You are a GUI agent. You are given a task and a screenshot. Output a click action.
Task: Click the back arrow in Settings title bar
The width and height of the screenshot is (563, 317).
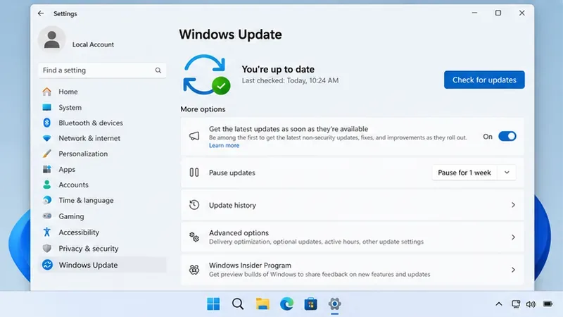click(x=41, y=13)
